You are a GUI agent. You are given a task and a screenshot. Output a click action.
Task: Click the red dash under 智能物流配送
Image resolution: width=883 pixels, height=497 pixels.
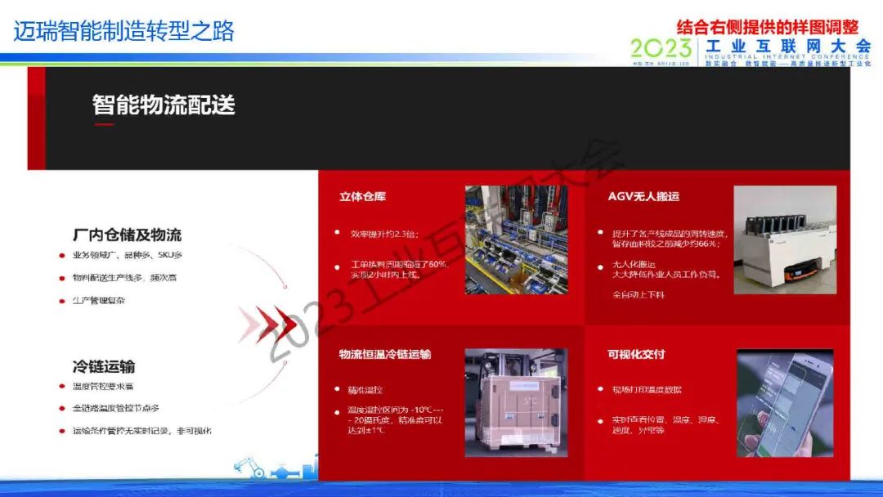coord(104,124)
